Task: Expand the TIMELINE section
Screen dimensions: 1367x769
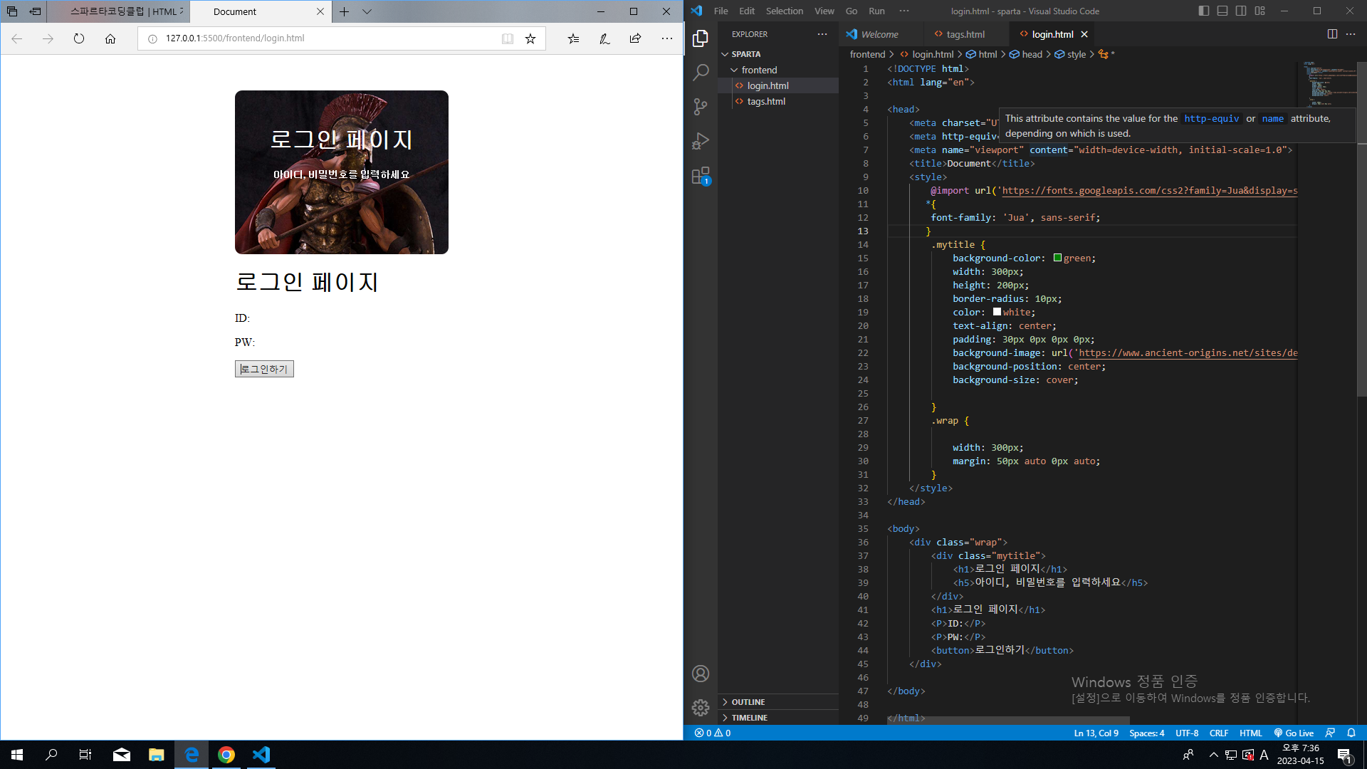Action: pyautogui.click(x=778, y=718)
